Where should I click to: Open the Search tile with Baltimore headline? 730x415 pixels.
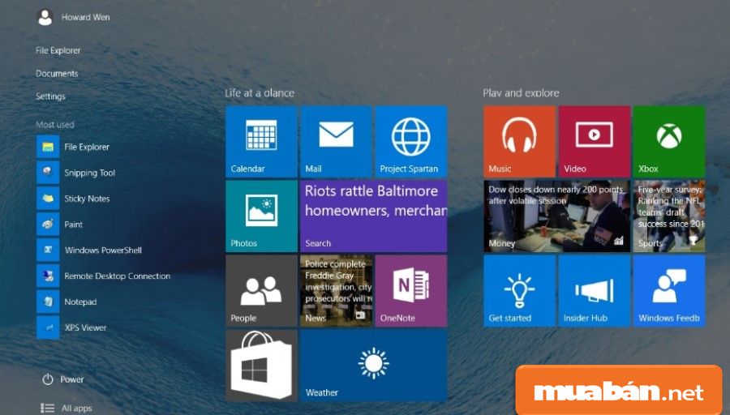373,216
